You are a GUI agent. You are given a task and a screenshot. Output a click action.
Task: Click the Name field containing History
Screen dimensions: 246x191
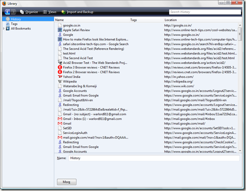pos(154,158)
